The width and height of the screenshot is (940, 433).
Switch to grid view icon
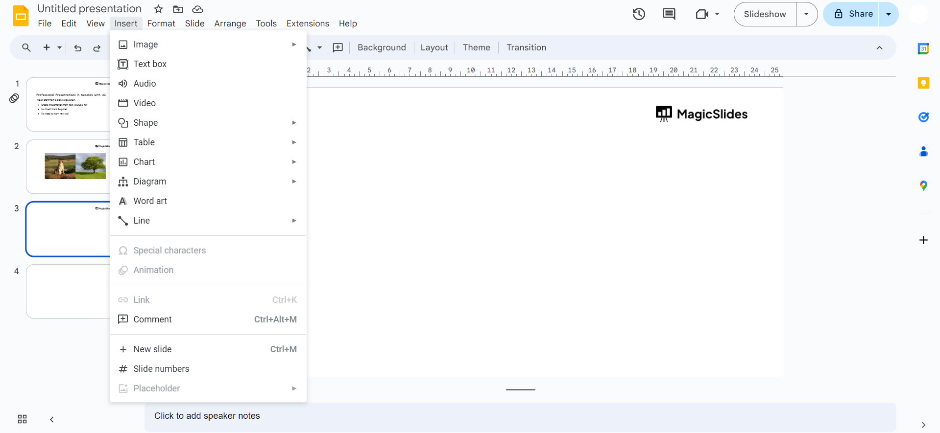(x=22, y=419)
